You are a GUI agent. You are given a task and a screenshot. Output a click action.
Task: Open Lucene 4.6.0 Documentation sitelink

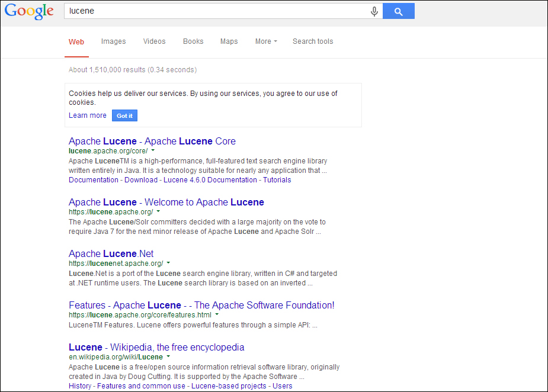point(210,180)
